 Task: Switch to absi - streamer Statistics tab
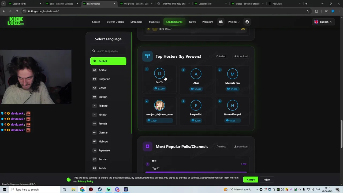click(x=62, y=4)
